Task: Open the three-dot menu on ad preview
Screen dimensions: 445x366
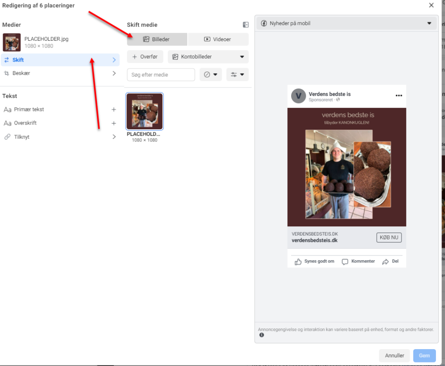Action: [399, 95]
